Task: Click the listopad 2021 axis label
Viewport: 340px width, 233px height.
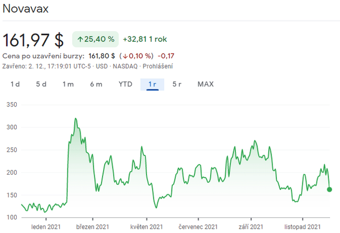Action: coord(303,227)
